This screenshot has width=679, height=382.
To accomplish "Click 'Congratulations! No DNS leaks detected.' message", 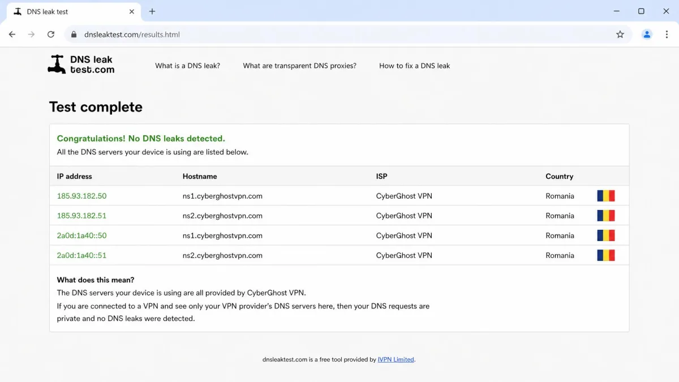I will pyautogui.click(x=141, y=139).
